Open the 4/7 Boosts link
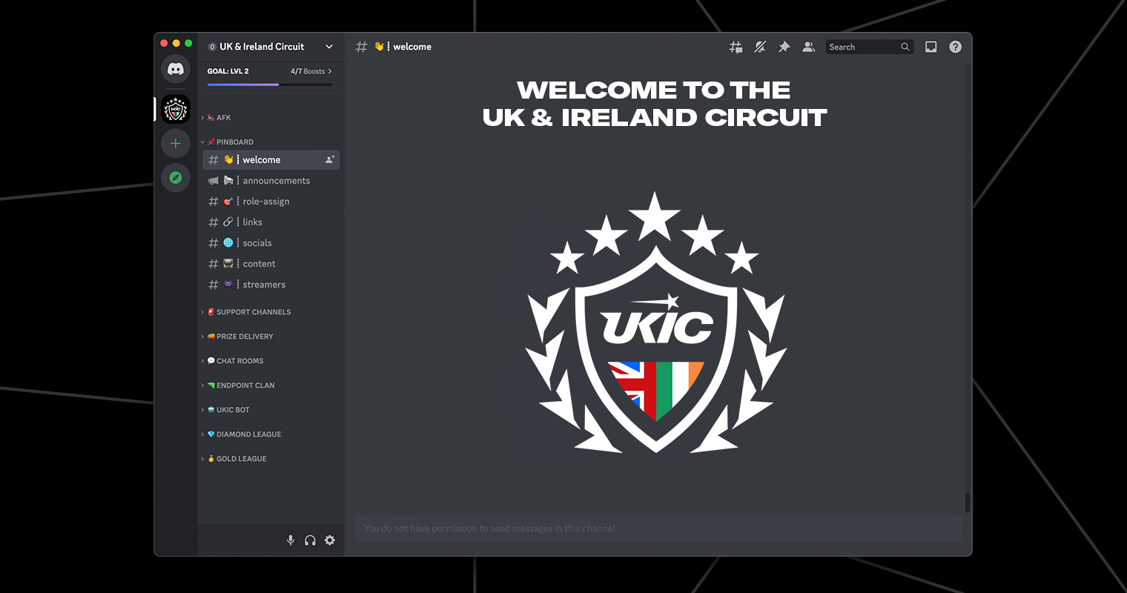Image resolution: width=1127 pixels, height=593 pixels. (311, 71)
